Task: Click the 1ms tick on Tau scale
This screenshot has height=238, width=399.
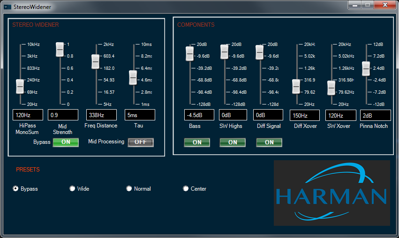Action: (145, 104)
